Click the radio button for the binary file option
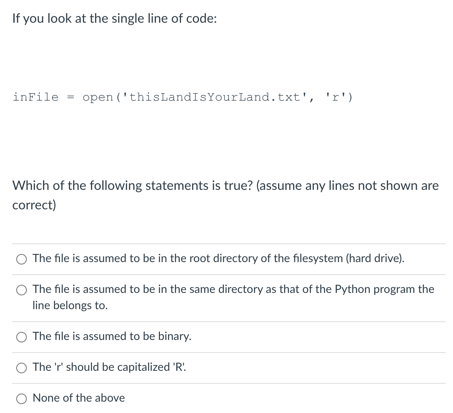Screen dimensions: 453x413 [21, 337]
